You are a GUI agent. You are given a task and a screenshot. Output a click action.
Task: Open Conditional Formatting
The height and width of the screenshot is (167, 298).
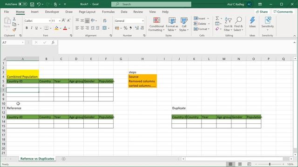[156, 24]
